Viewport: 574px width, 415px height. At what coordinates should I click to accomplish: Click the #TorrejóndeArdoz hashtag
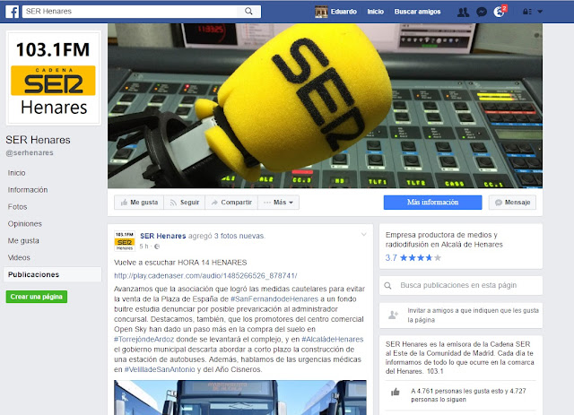(143, 339)
